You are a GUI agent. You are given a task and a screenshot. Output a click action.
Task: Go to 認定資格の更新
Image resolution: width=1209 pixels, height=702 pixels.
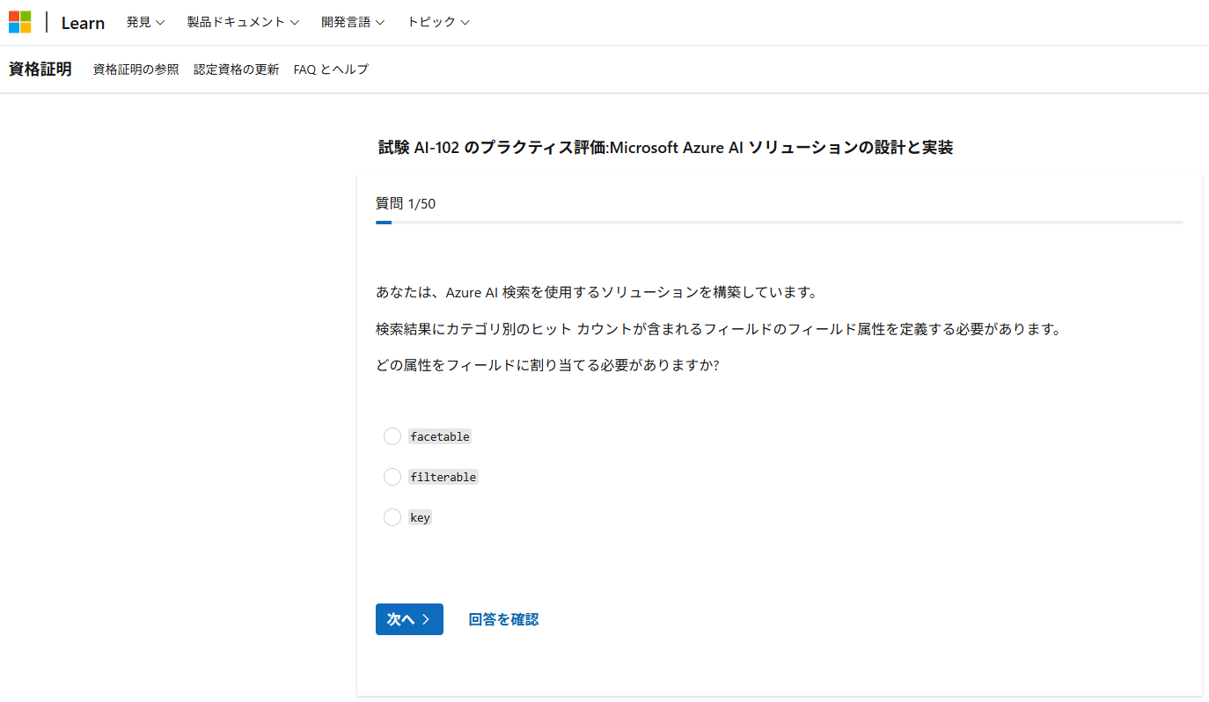237,69
